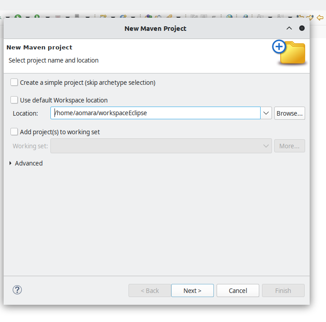
Task: Click the < Back button
Action: pyautogui.click(x=150, y=291)
